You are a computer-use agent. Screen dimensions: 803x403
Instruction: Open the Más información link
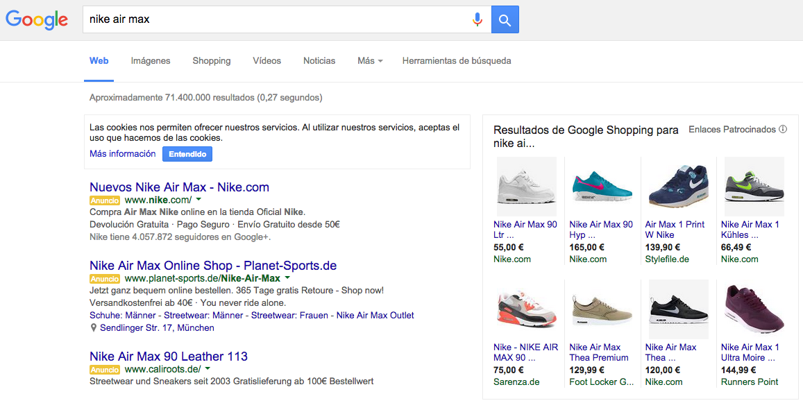[123, 154]
